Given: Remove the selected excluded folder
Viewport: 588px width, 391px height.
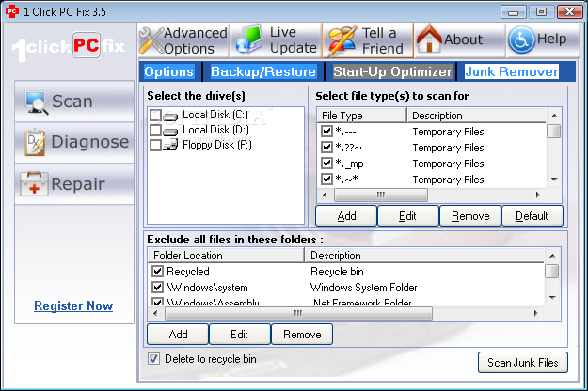Looking at the screenshot, I should [x=302, y=334].
